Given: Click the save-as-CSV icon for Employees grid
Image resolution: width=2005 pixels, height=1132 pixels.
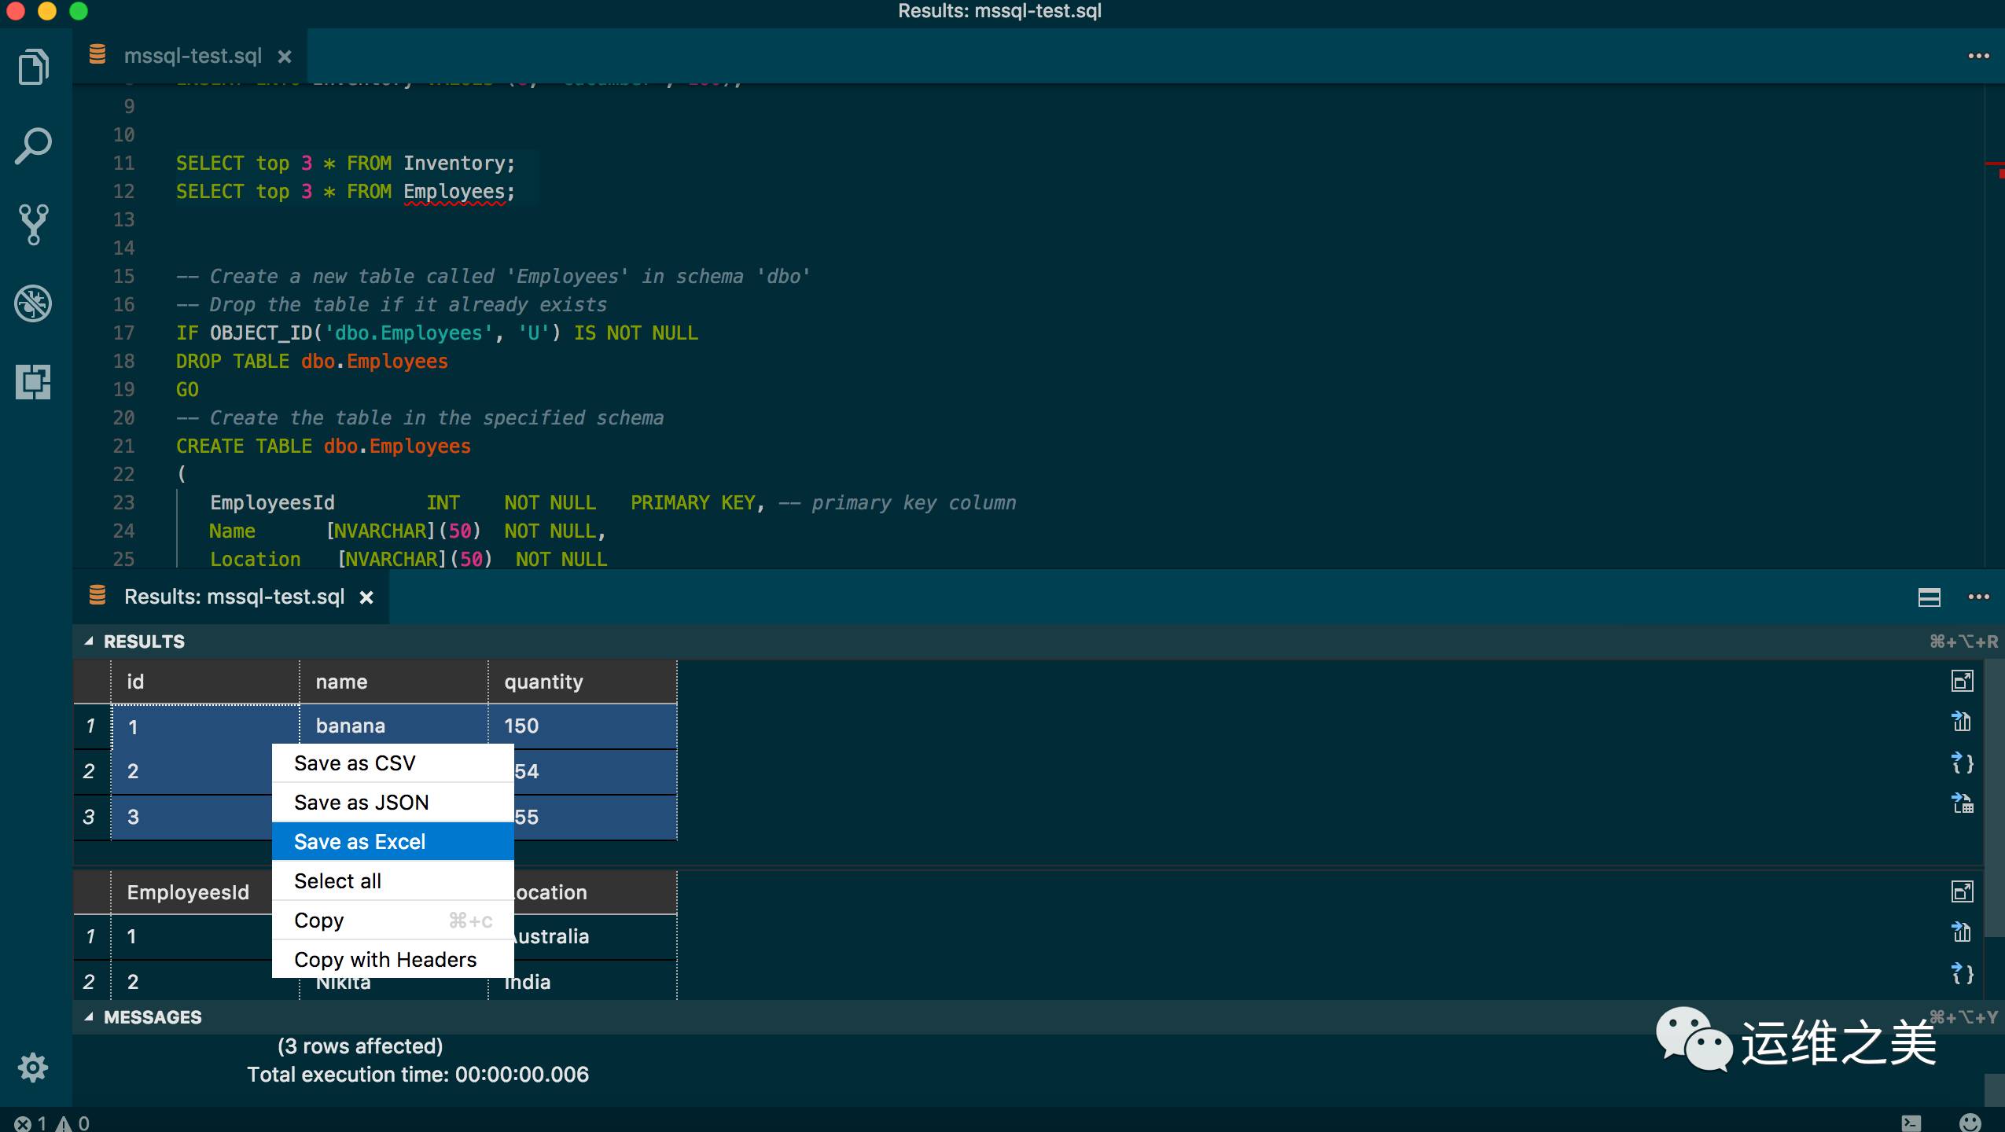Looking at the screenshot, I should pyautogui.click(x=1962, y=932).
